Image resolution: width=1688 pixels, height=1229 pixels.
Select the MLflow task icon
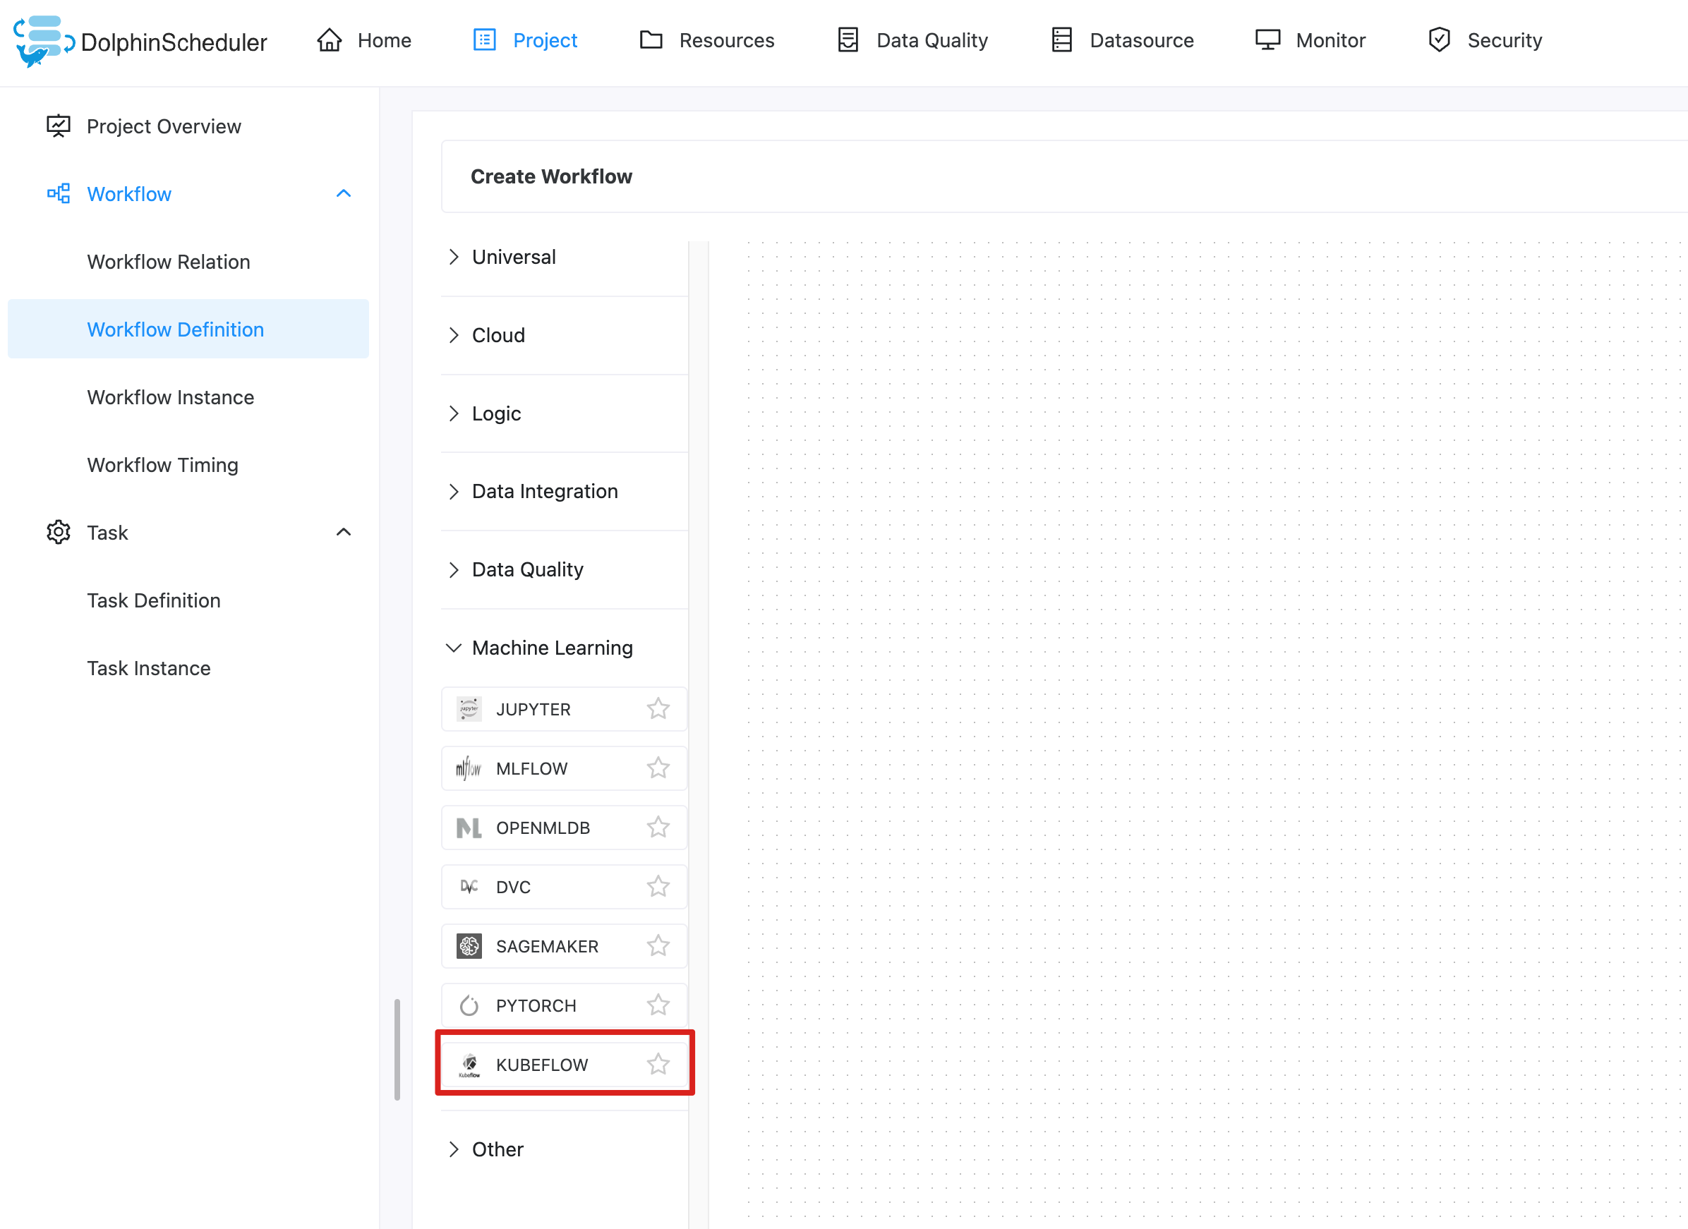coord(469,768)
